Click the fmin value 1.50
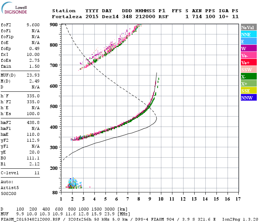Screen dimensions: 259x222 34,66
